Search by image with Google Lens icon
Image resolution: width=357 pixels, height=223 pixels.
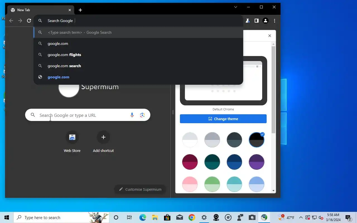[142, 115]
